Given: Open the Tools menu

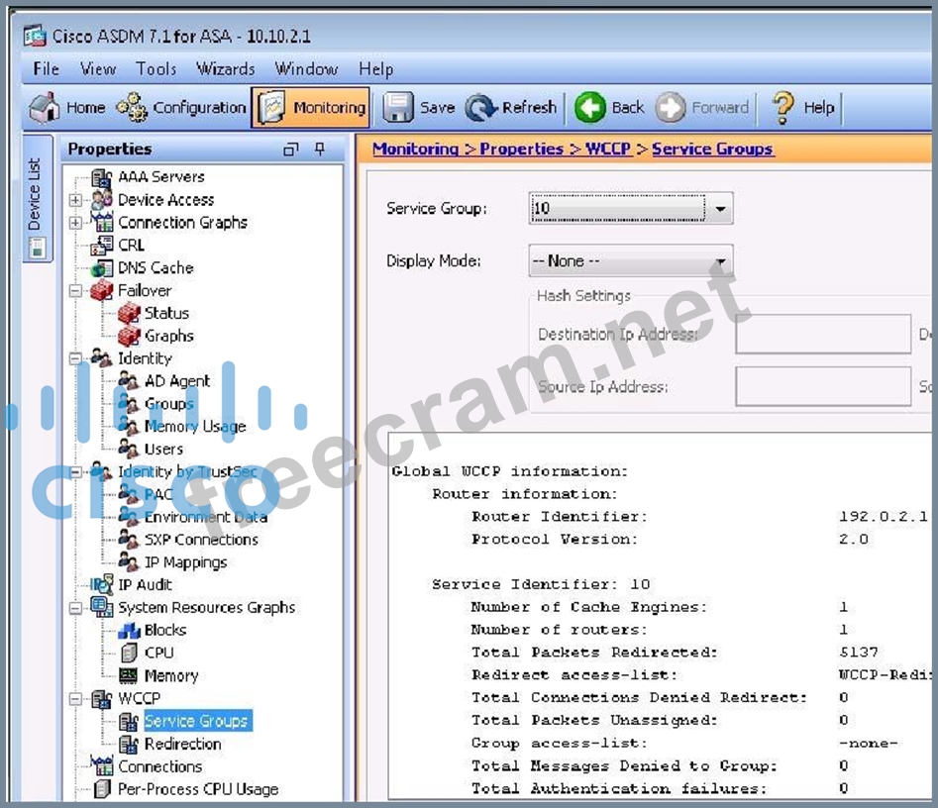Looking at the screenshot, I should click(156, 68).
